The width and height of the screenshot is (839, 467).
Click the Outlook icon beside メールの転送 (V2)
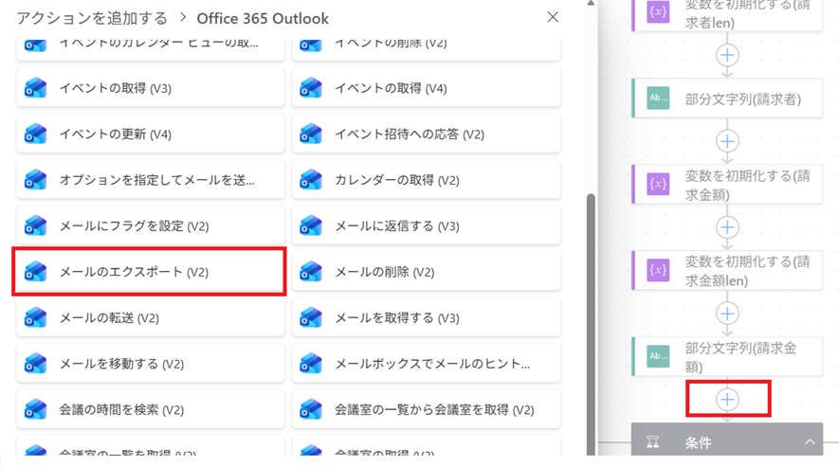pyautogui.click(x=35, y=318)
